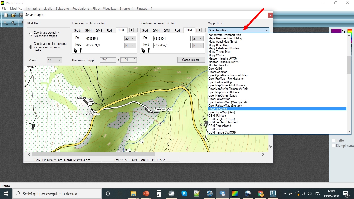The height and width of the screenshot is (199, 354).
Task: Open top-left hemisphere dropdown showing N
Action: click(x=130, y=45)
